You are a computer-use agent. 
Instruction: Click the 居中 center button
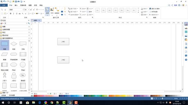tap(89, 12)
